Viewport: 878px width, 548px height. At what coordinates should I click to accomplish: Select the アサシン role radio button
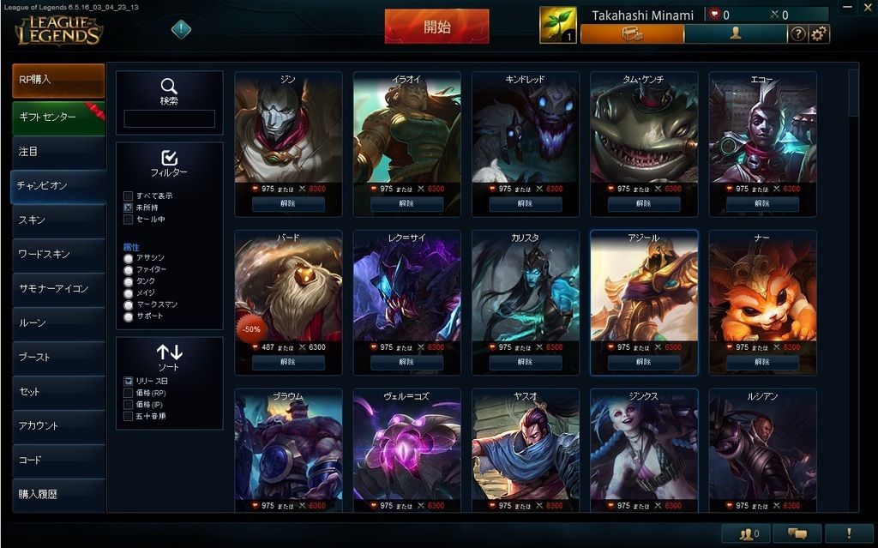click(x=129, y=258)
